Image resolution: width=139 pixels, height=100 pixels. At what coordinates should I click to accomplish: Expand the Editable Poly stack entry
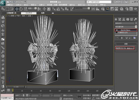click(117, 33)
